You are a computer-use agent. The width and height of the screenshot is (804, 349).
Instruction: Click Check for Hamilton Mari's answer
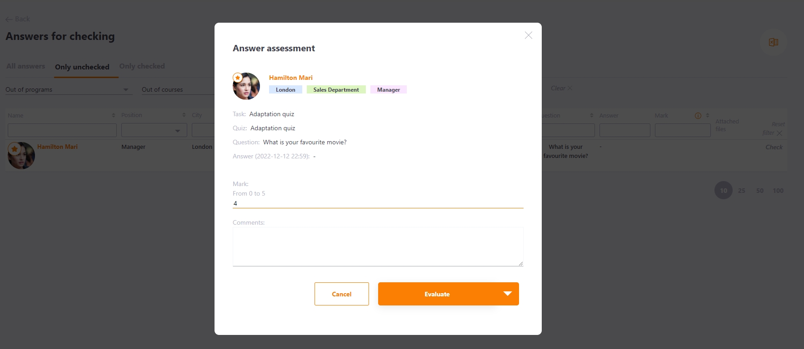tap(774, 147)
